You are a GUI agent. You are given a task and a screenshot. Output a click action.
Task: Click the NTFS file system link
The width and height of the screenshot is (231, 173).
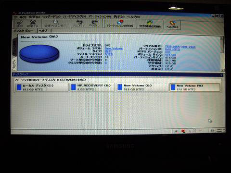pyautogui.click(x=109, y=54)
